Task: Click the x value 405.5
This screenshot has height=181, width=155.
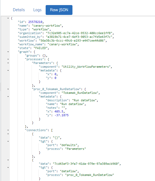Action: (59, 111)
